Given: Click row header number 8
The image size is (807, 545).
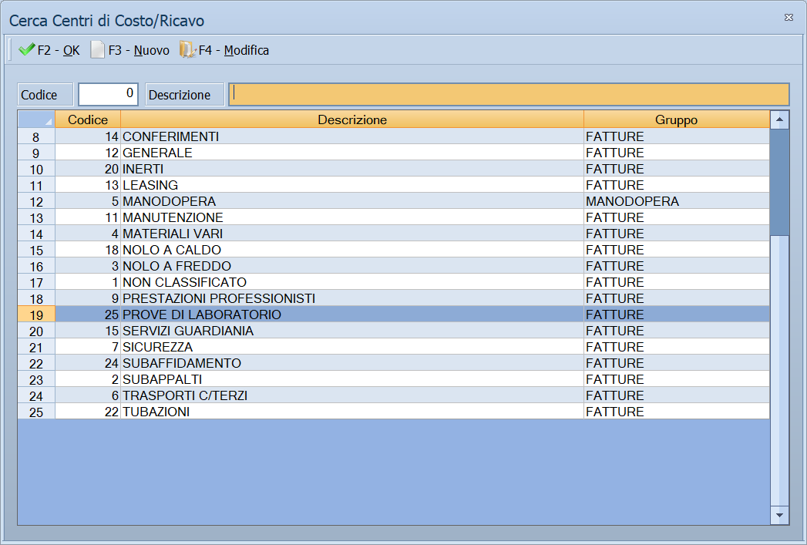Looking at the screenshot, I should click(36, 137).
